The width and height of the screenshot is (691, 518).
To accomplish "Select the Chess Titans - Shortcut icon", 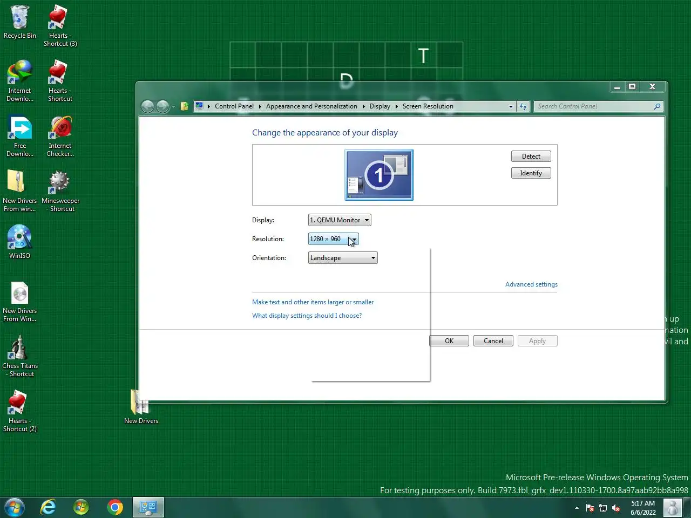I will (20, 356).
